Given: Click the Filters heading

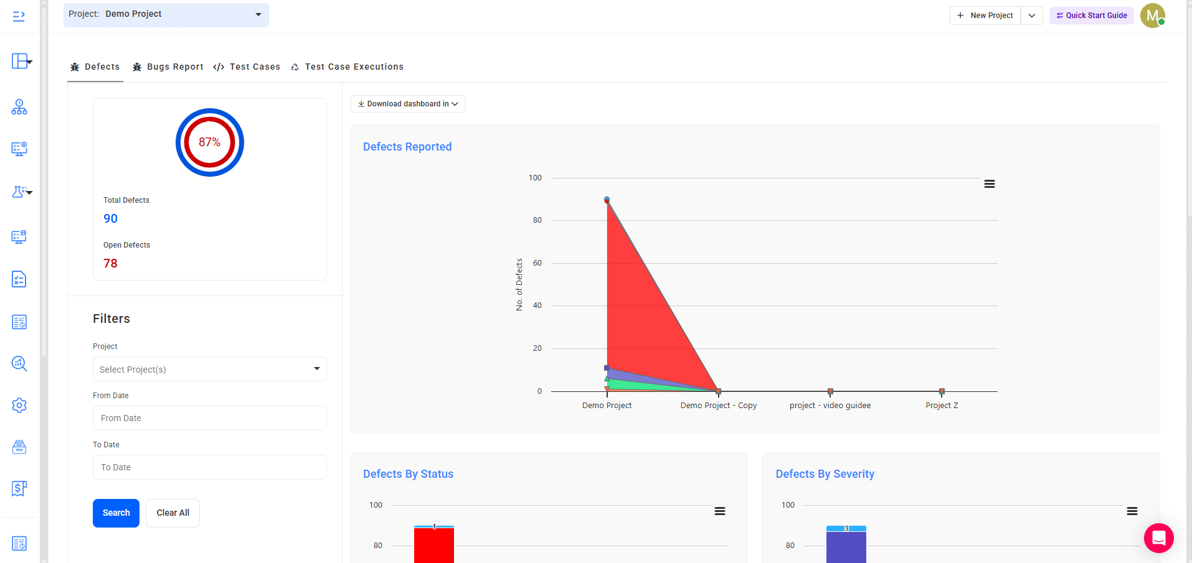Looking at the screenshot, I should 111,319.
